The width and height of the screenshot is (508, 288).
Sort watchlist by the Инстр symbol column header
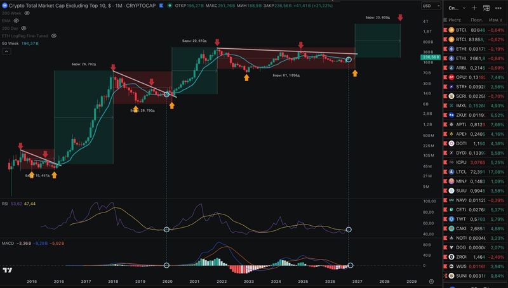(x=455, y=20)
